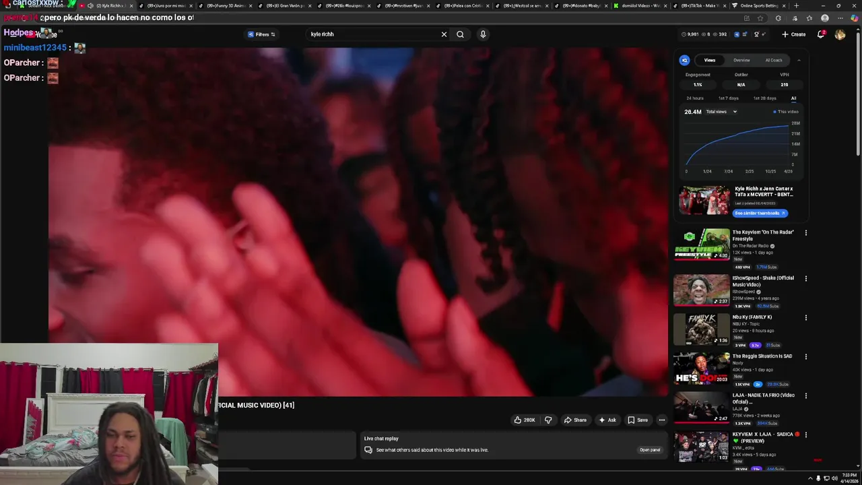Open options menu for Nbu Ky (FAMILY K)
This screenshot has width=862, height=485.
805,318
